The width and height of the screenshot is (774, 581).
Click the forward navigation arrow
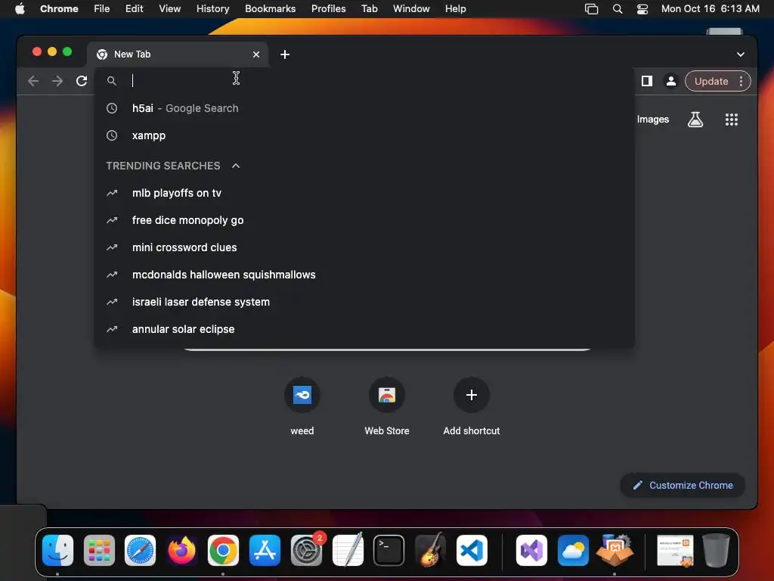pyautogui.click(x=57, y=81)
